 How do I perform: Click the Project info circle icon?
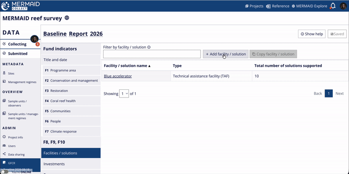click(x=4, y=137)
